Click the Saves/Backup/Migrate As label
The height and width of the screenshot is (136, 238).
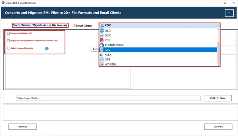pos(30,25)
